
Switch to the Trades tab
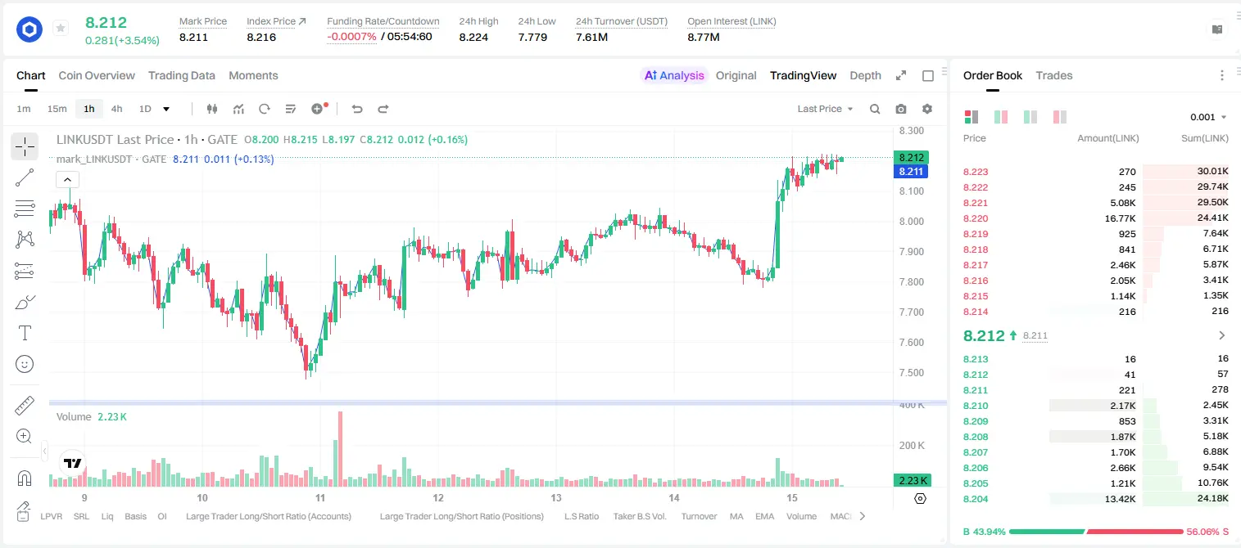[1053, 75]
